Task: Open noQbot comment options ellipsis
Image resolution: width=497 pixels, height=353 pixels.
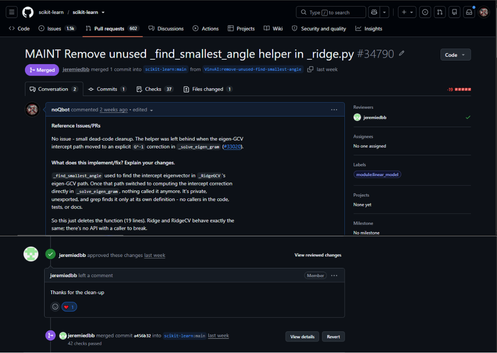Action: coord(334,109)
